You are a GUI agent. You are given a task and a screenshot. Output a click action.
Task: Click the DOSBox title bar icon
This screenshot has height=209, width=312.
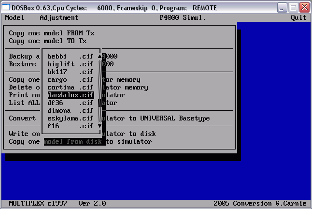tap(6, 8)
